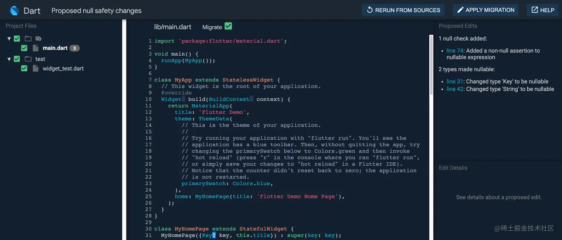
Task: Click 'BuildContext' on line 10
Action: [x=229, y=100]
